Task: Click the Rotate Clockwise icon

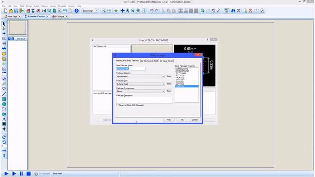Action: [4, 137]
